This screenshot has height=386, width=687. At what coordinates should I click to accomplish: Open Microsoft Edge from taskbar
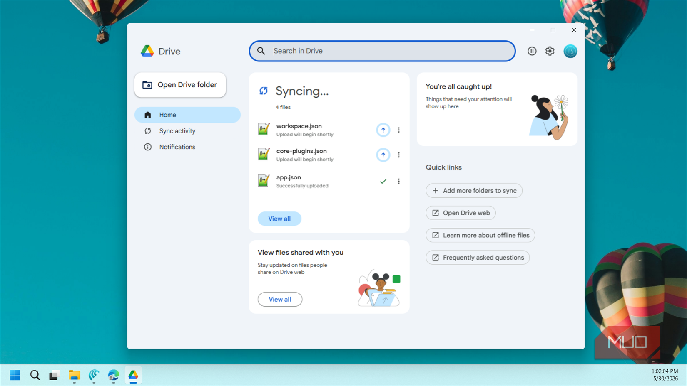coord(113,375)
